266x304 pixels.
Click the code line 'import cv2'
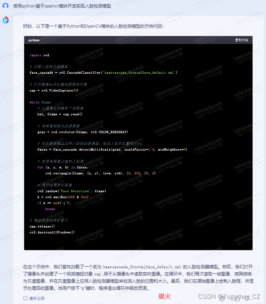39,55
